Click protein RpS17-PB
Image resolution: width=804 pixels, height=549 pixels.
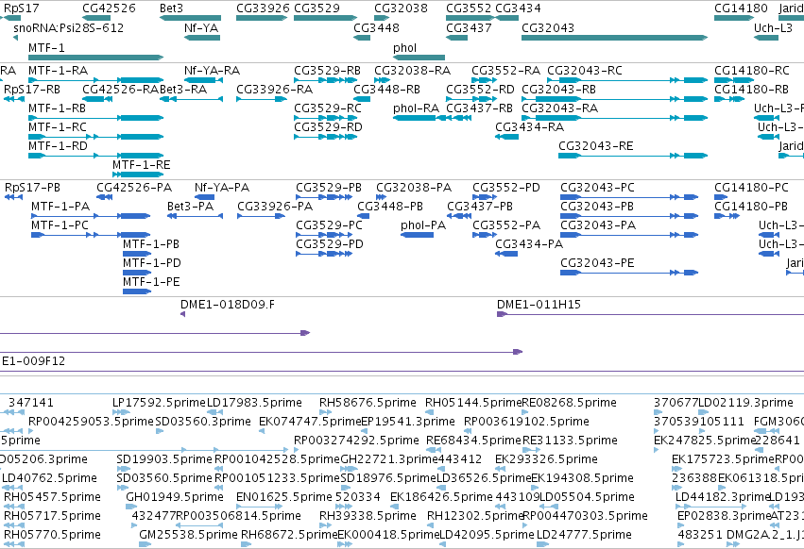point(32,188)
